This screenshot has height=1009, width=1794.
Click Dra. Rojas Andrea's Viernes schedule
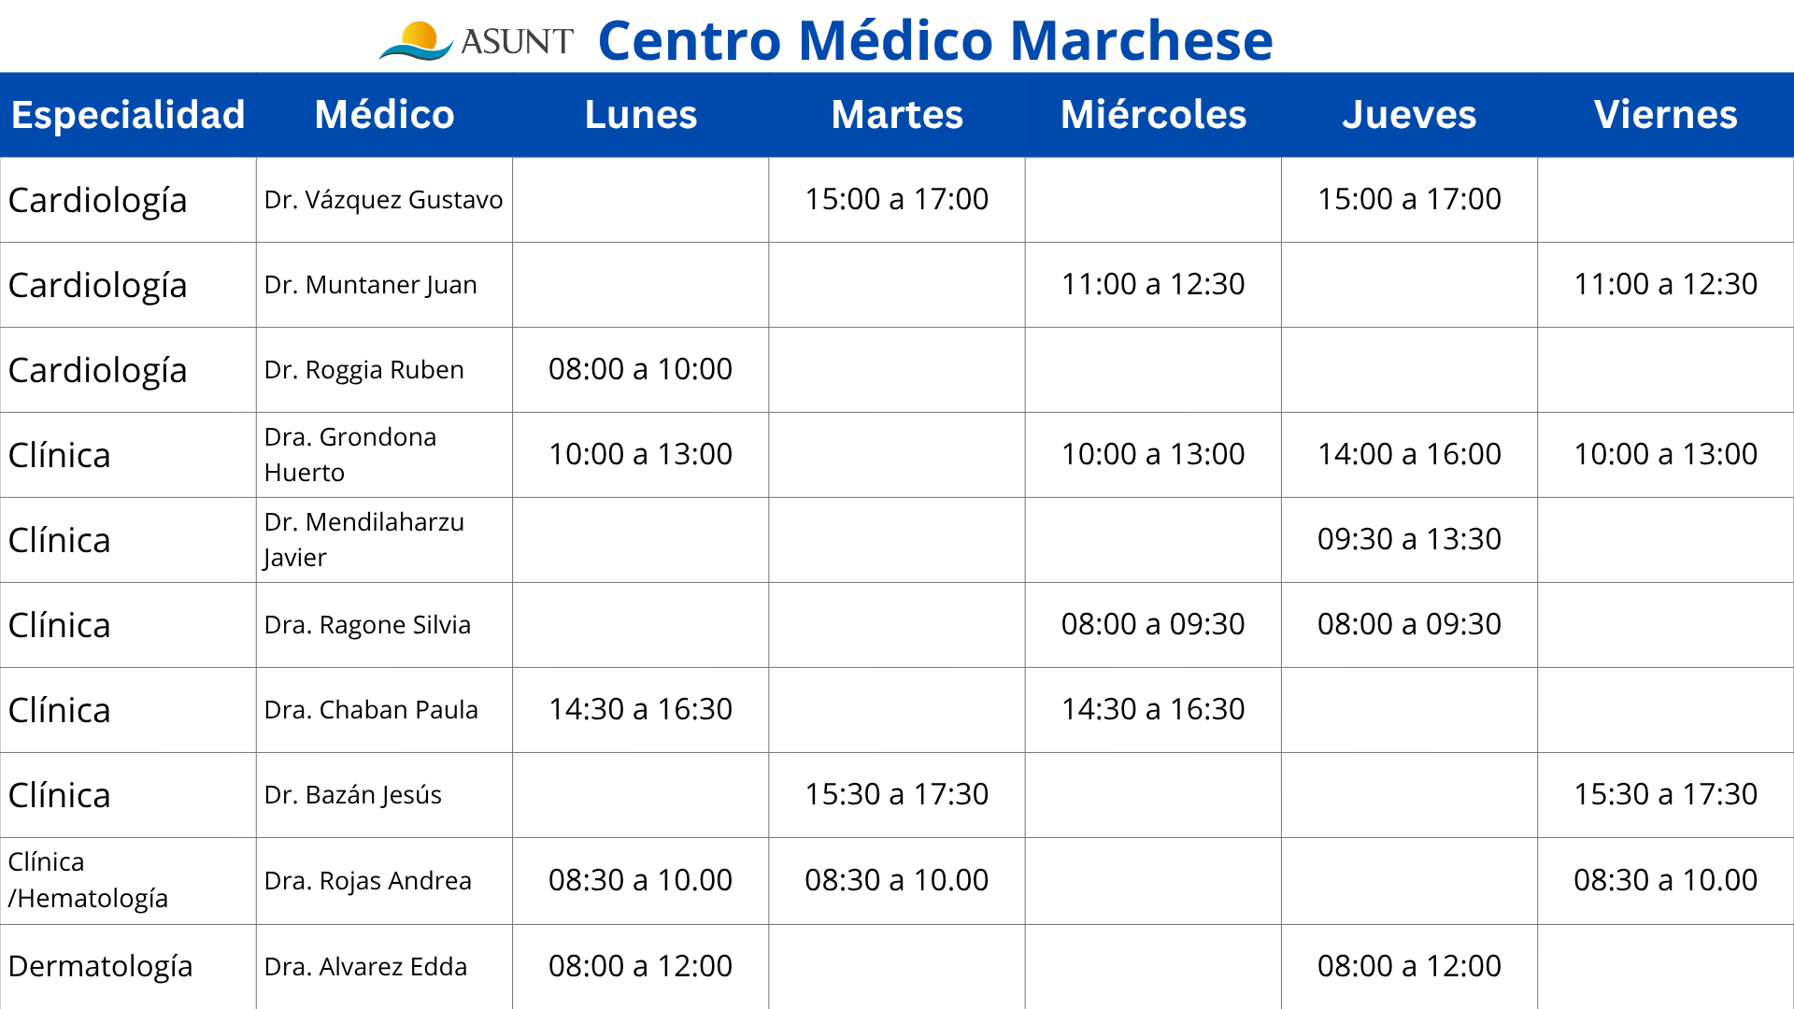click(1666, 880)
